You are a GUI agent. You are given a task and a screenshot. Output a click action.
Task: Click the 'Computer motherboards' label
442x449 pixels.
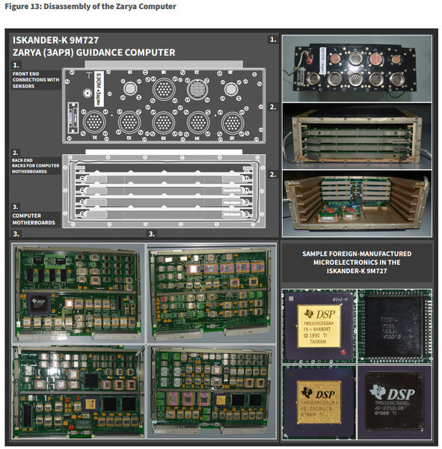(x=34, y=219)
